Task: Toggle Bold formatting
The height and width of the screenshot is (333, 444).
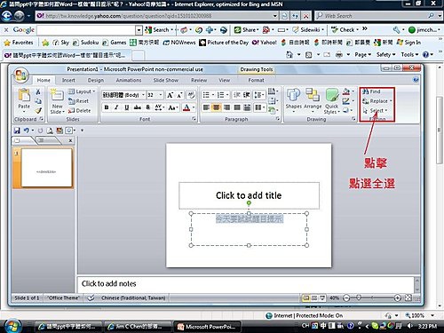Action: (x=107, y=107)
